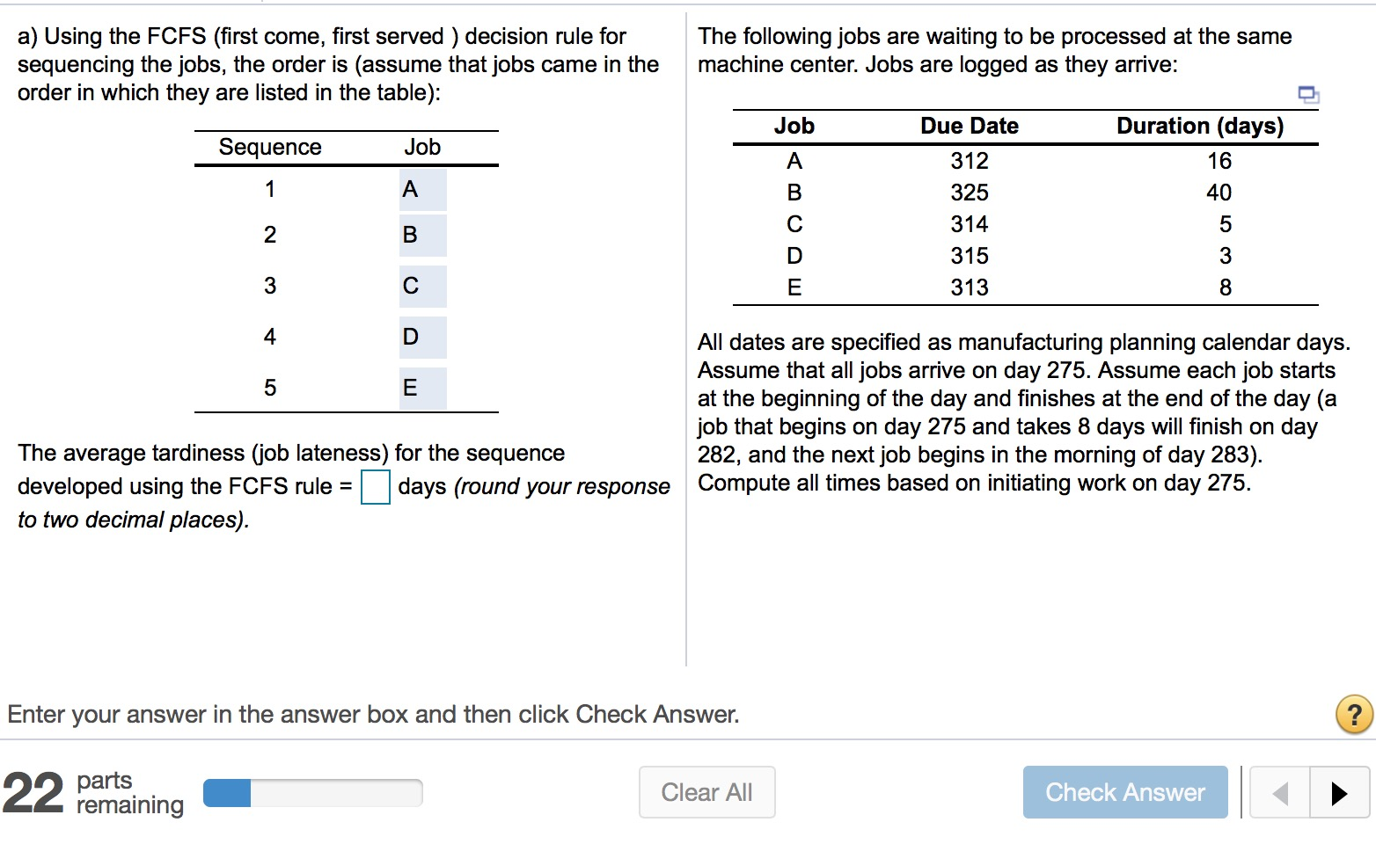Select the Due Date column header
The image size is (1376, 844).
969,126
